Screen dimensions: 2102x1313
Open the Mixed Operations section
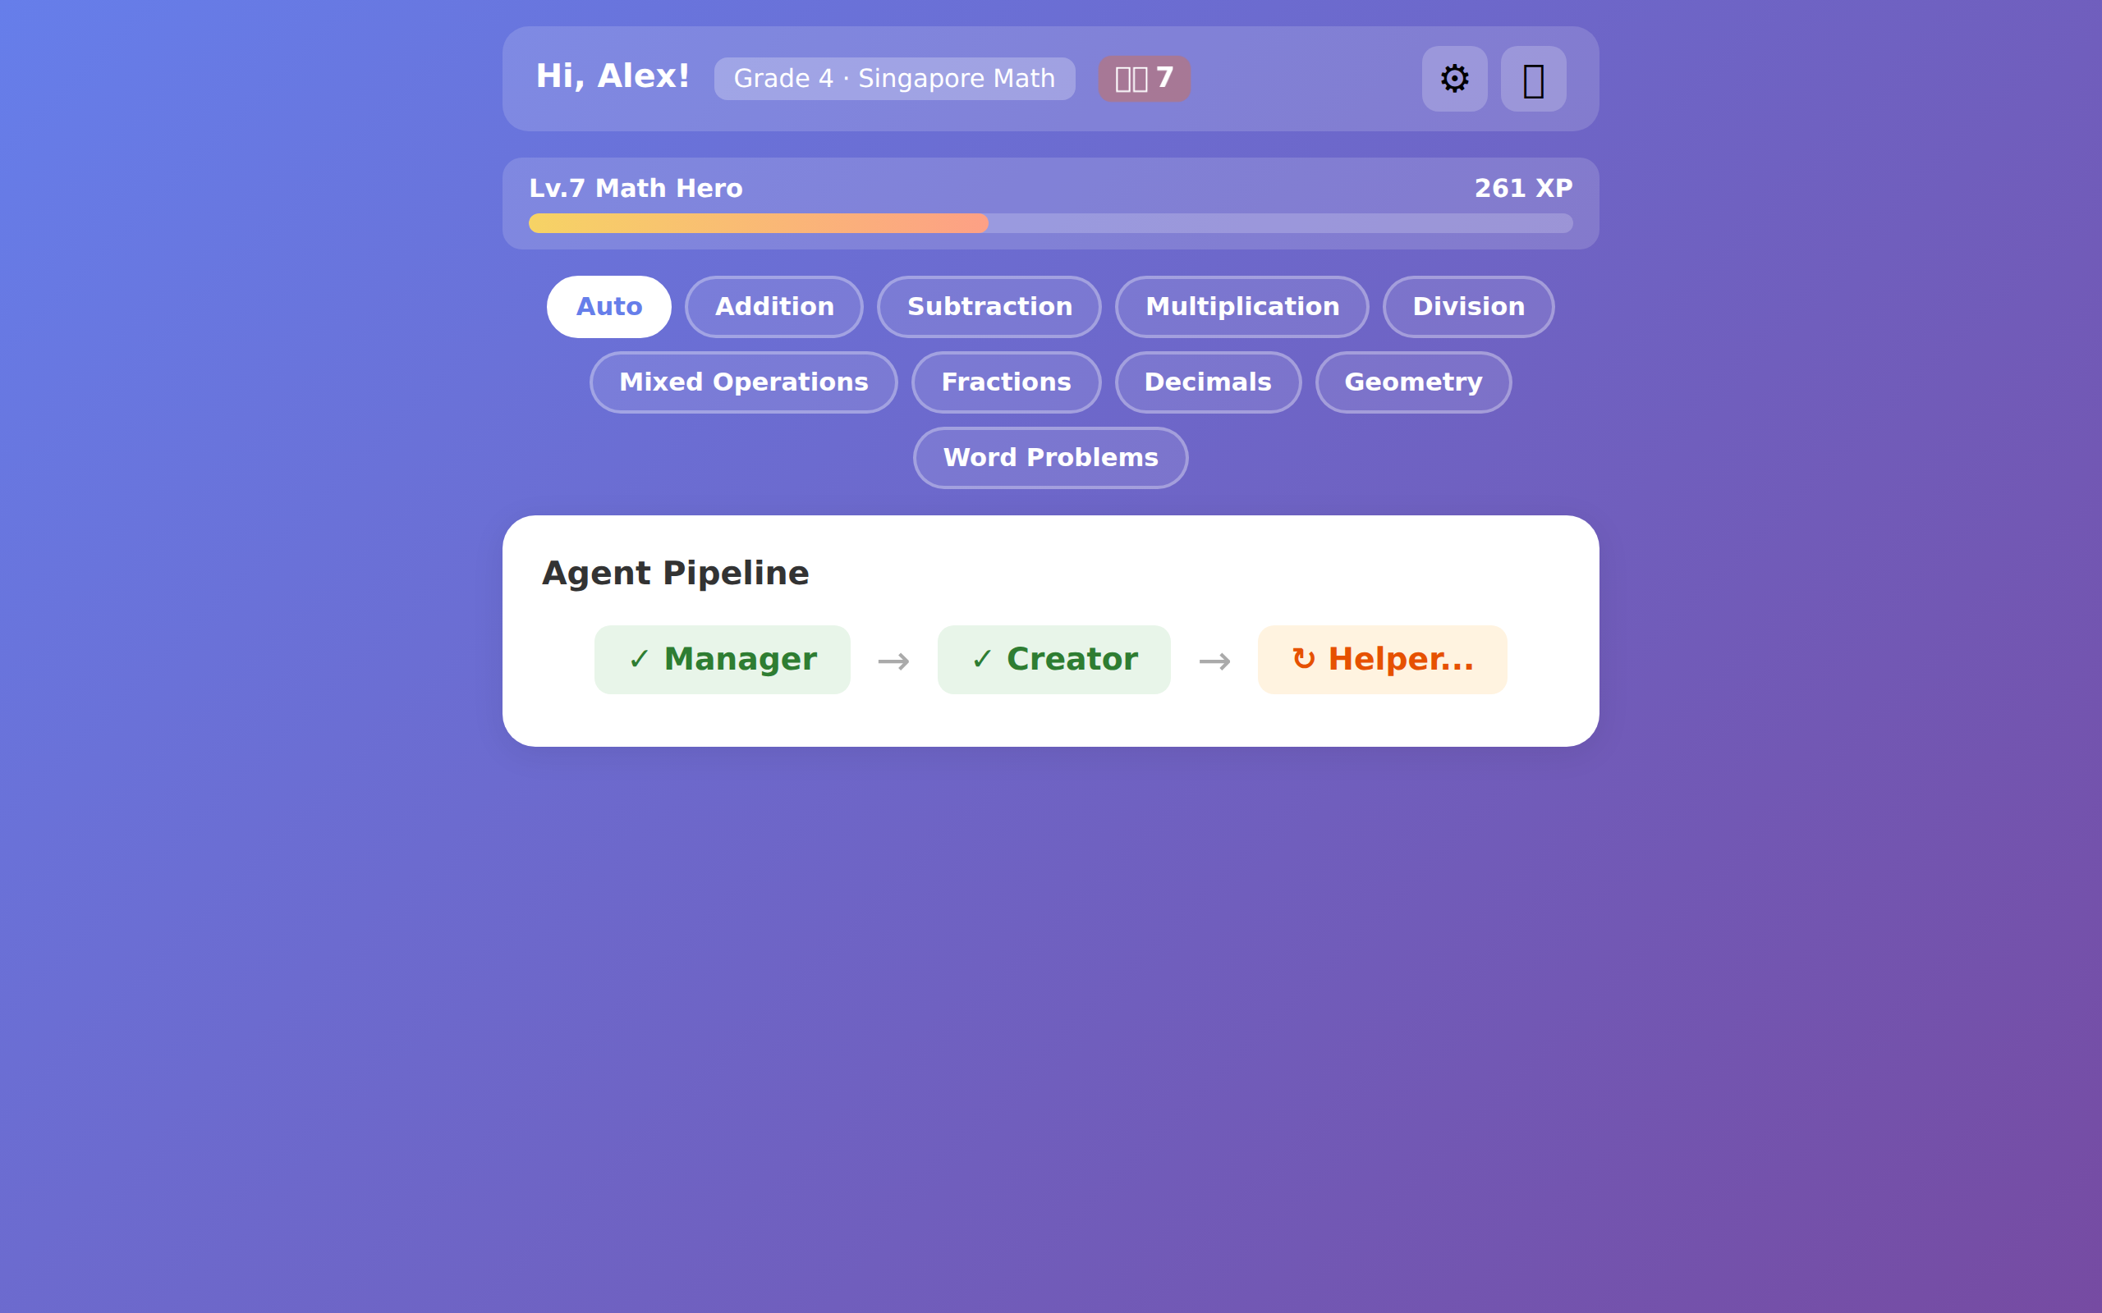(742, 382)
